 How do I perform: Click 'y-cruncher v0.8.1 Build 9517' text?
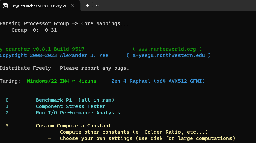42,49
